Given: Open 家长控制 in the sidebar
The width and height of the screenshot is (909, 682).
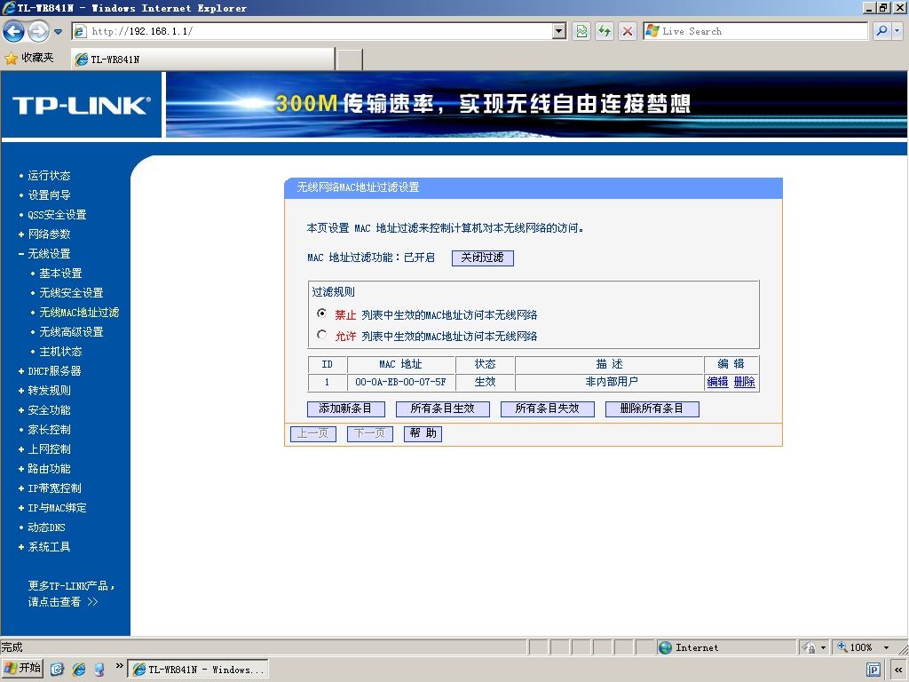Looking at the screenshot, I should click(x=49, y=430).
